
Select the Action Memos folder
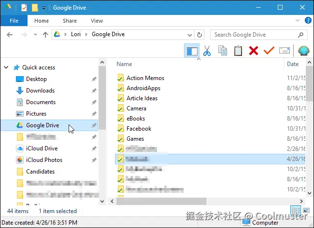(145, 78)
